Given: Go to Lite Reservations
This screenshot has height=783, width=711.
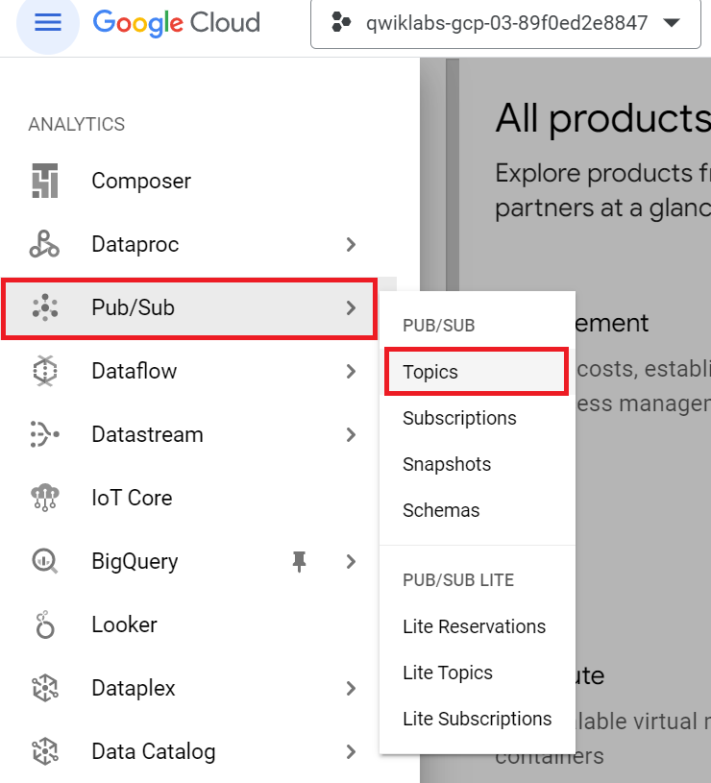Looking at the screenshot, I should click(474, 626).
